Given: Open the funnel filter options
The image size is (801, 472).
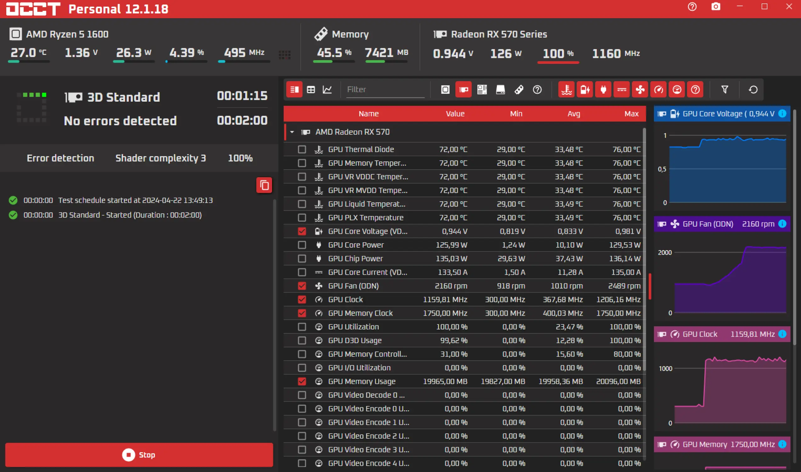Looking at the screenshot, I should click(x=724, y=90).
